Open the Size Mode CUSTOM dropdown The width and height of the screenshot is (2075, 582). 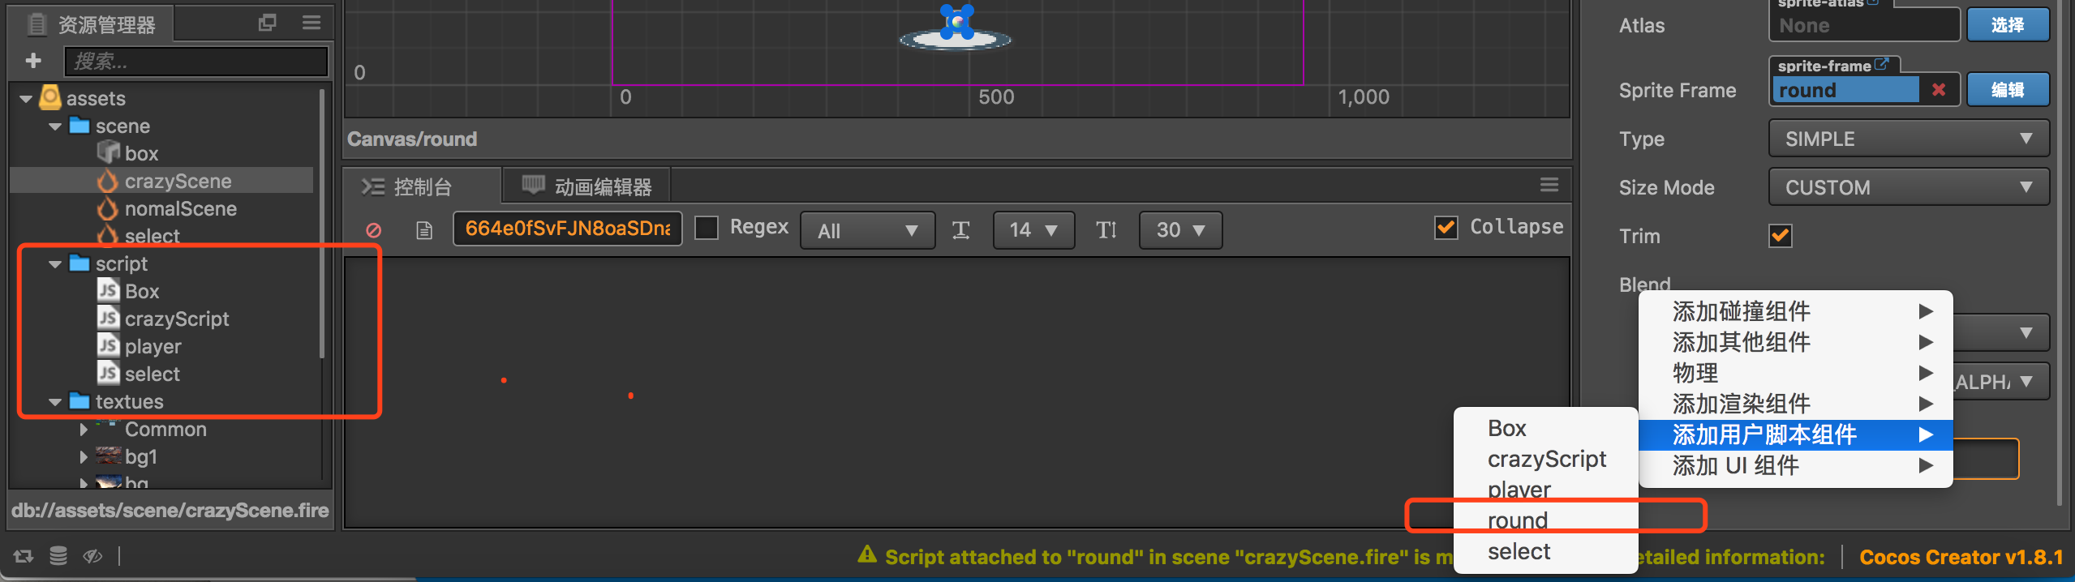(1908, 187)
